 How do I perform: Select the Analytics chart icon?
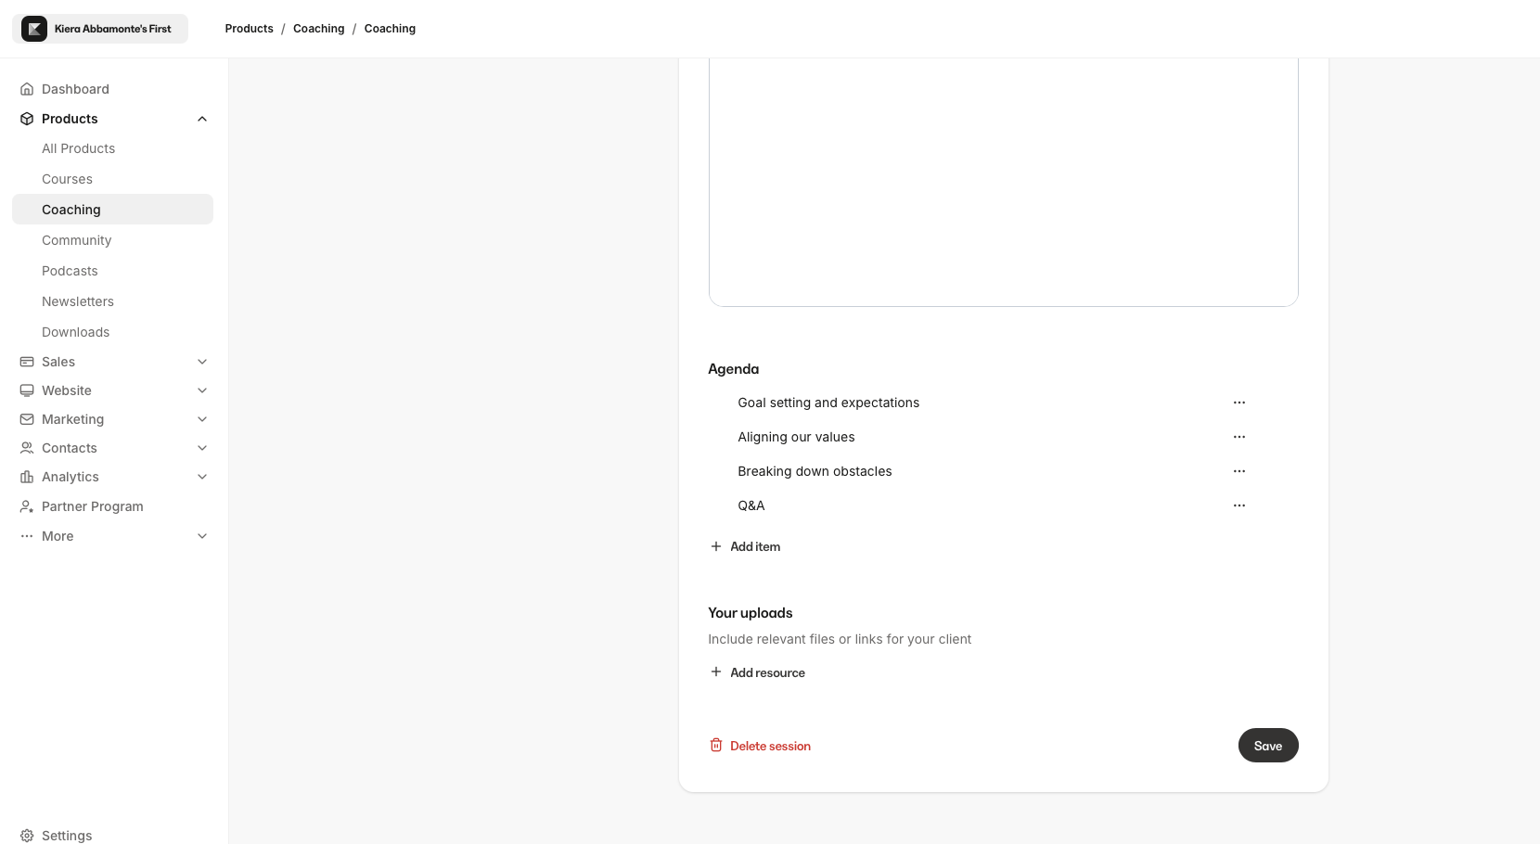click(27, 477)
